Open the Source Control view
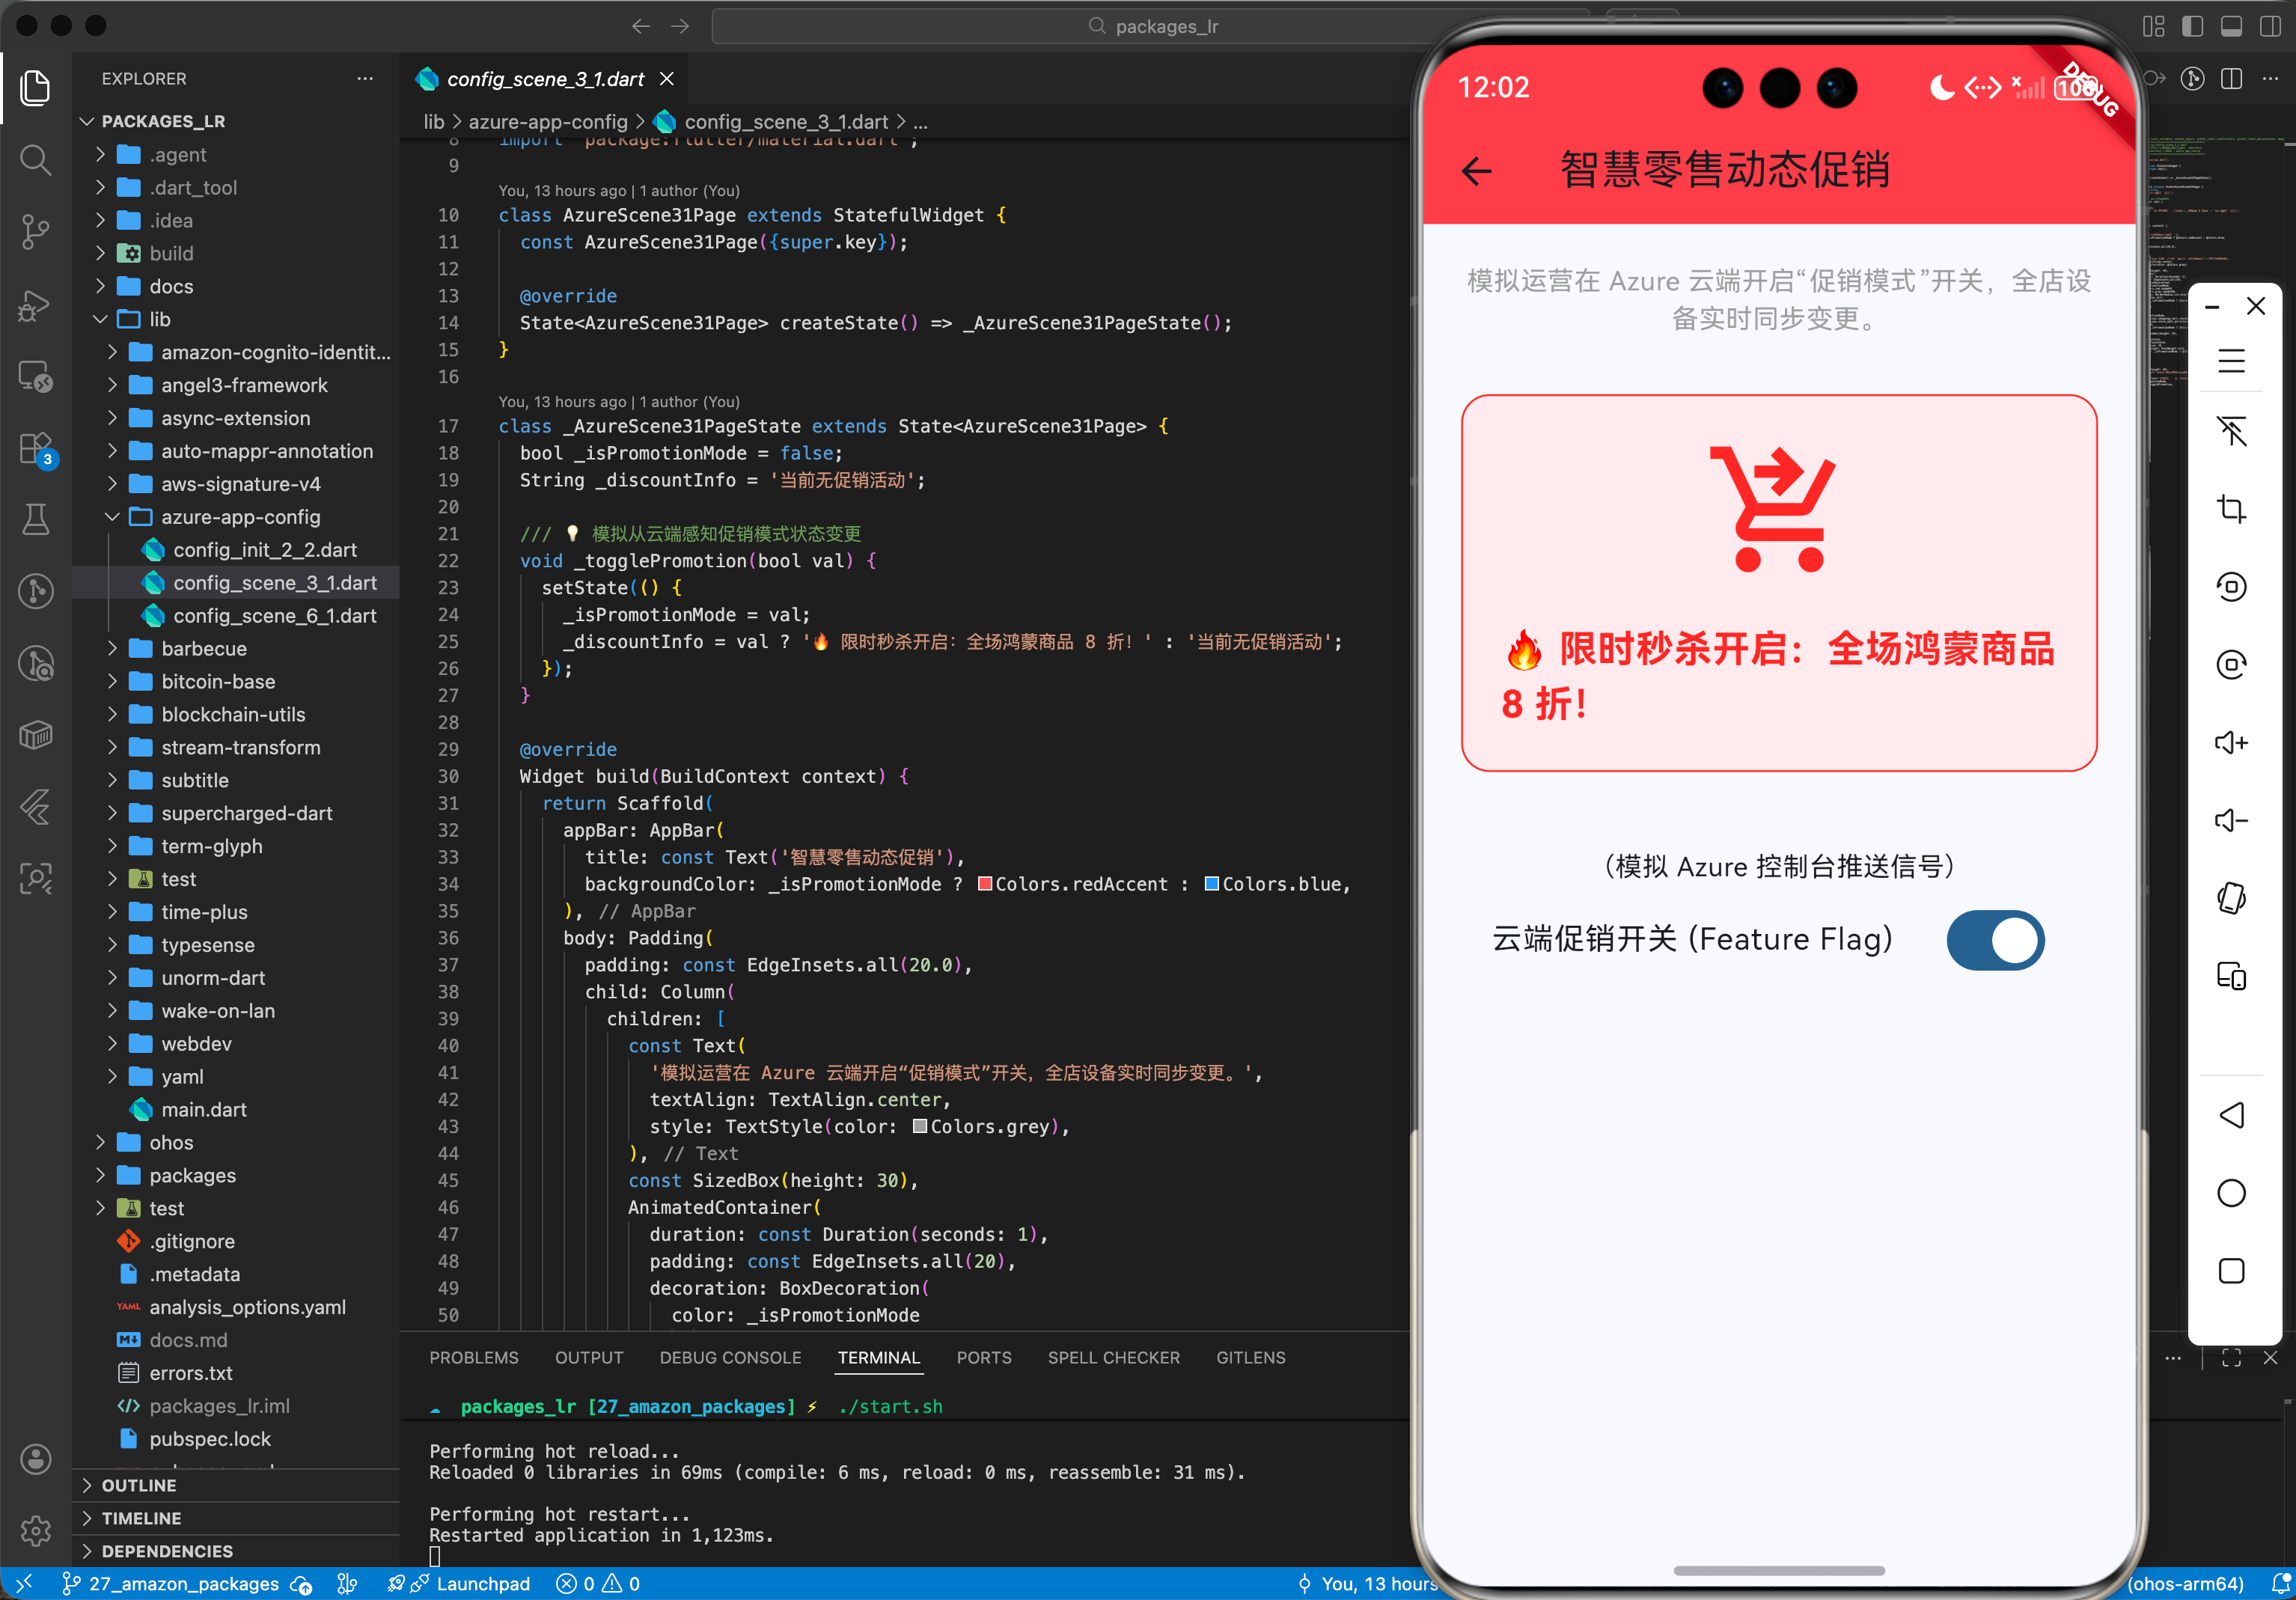This screenshot has height=1600, width=2296. [35, 231]
